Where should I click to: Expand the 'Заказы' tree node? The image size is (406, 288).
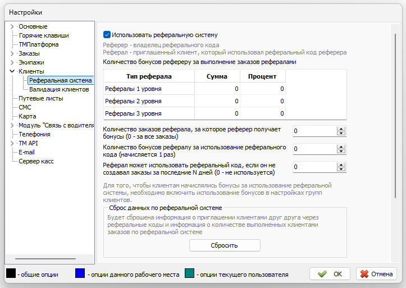click(x=12, y=53)
